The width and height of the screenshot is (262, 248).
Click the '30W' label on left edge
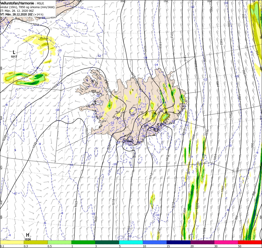(1, 203)
